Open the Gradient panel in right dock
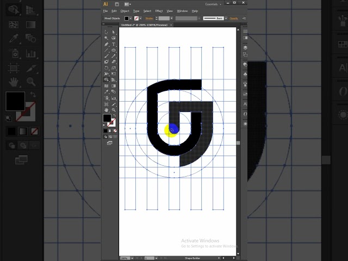The width and height of the screenshot is (348, 261). tap(245, 38)
